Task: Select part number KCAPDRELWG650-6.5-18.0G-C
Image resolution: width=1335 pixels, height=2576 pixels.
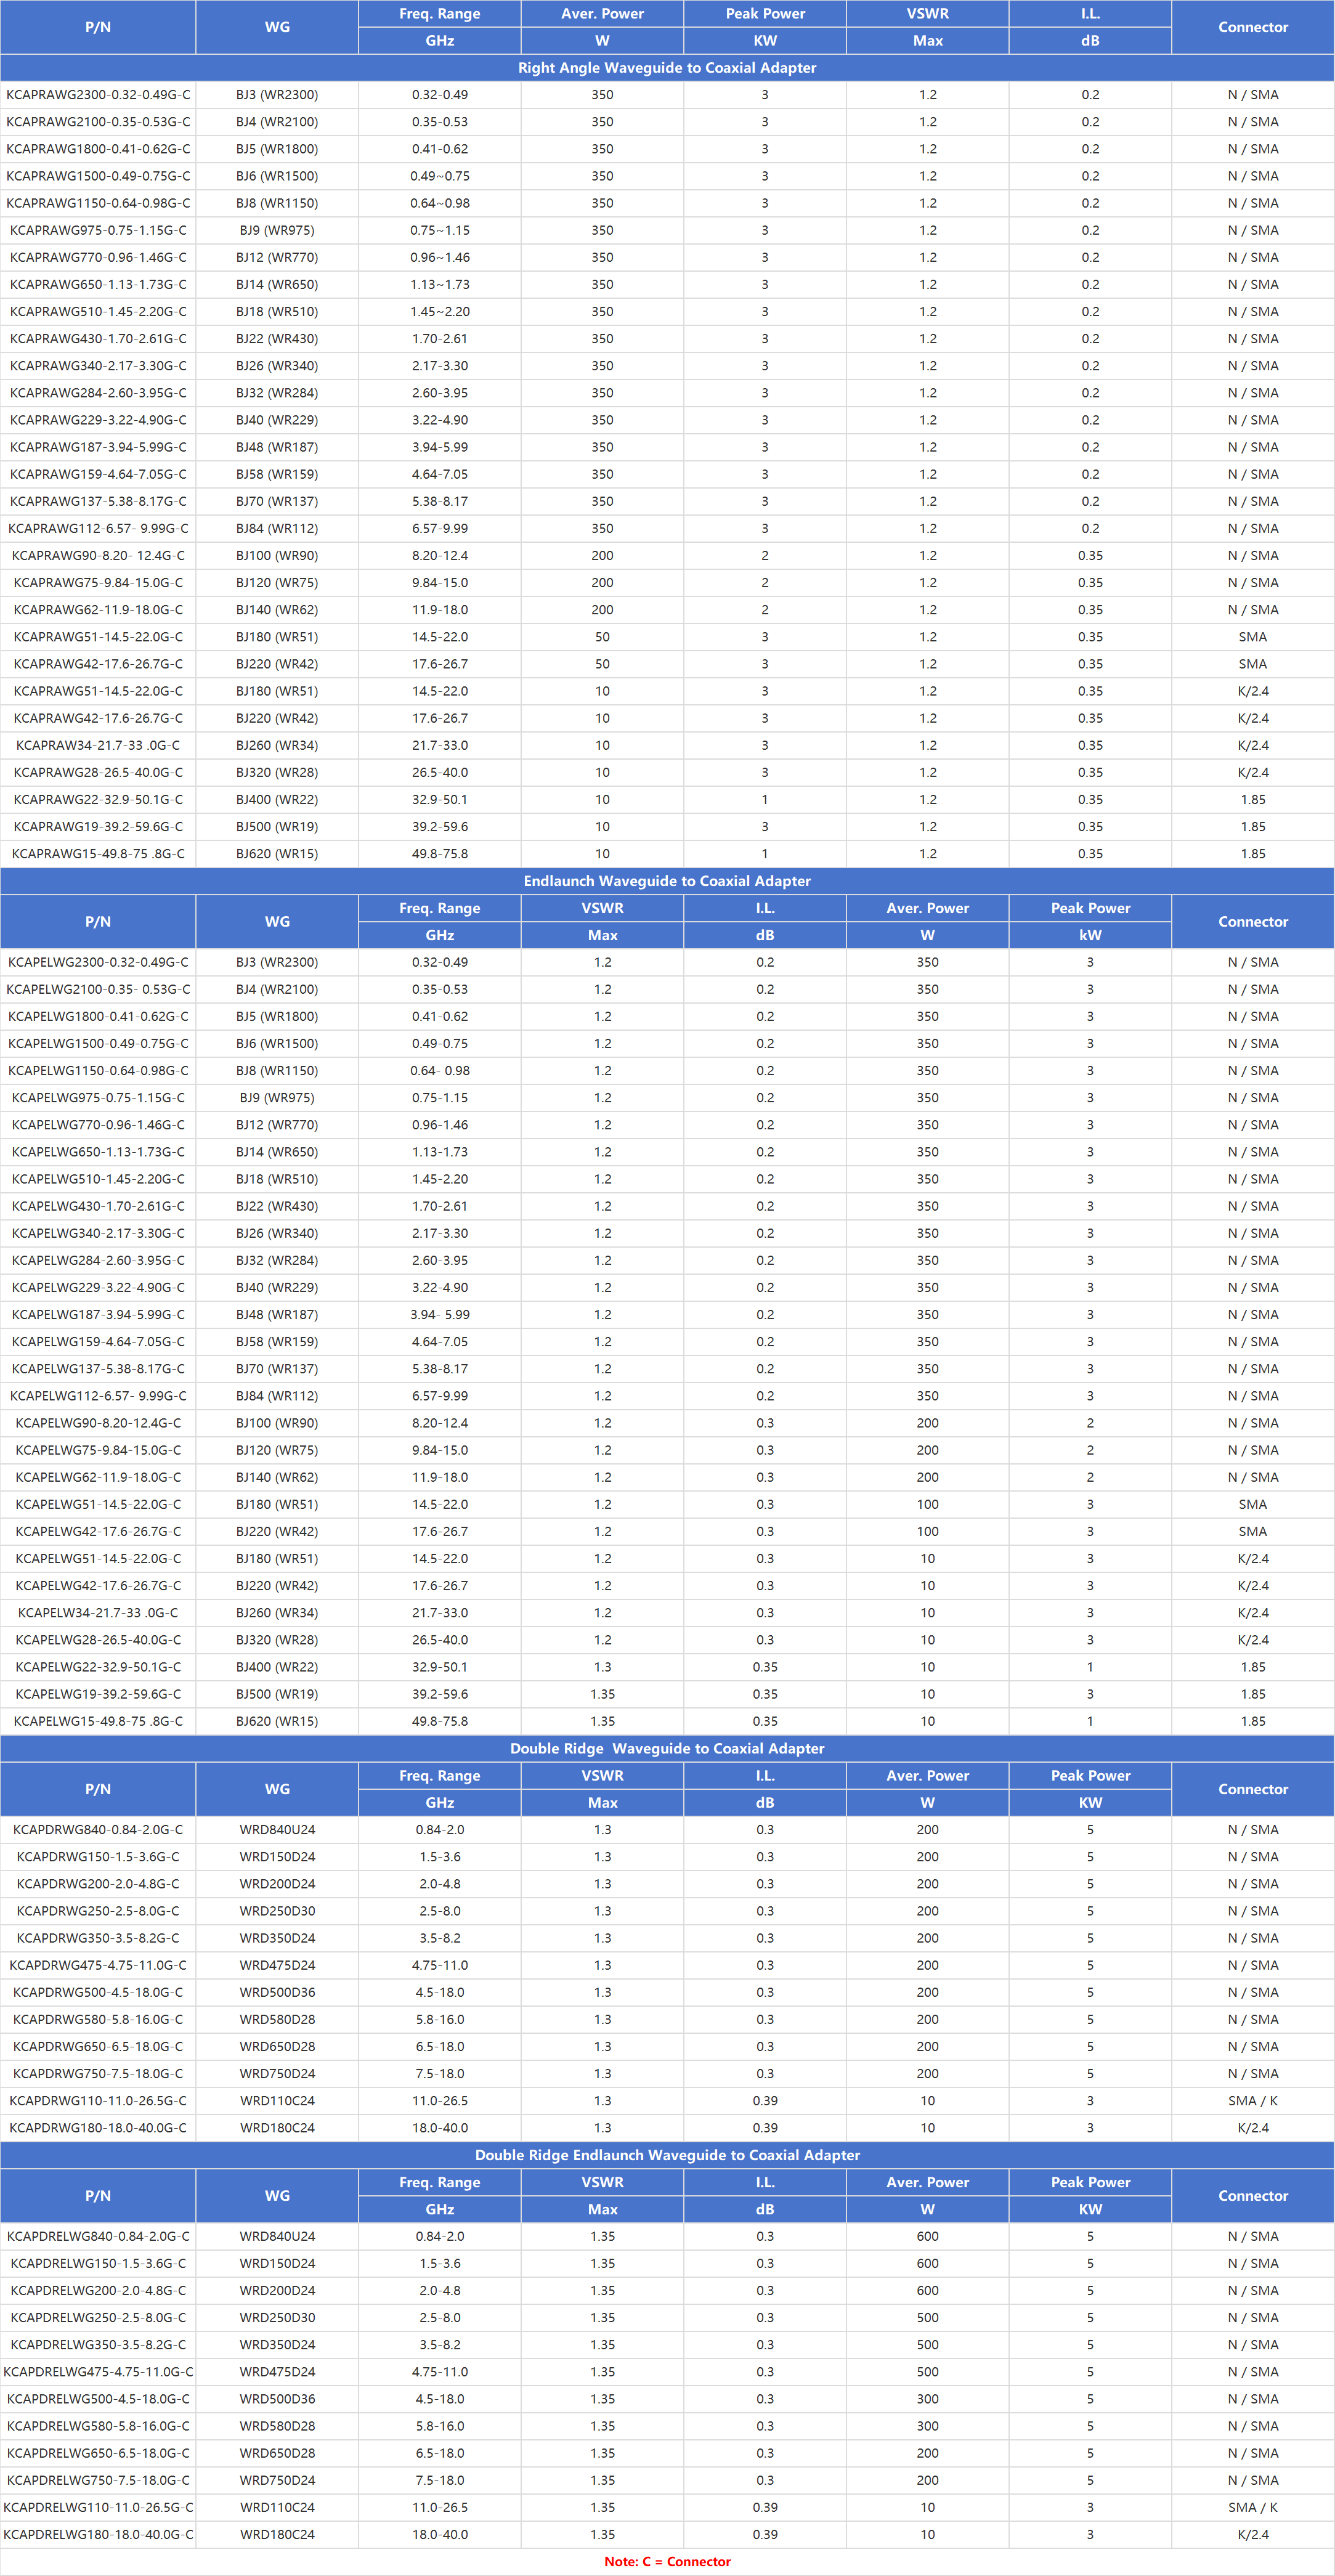Action: click(x=98, y=2453)
